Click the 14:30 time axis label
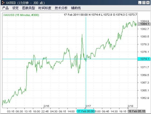151x114 pixels. (x=114, y=112)
